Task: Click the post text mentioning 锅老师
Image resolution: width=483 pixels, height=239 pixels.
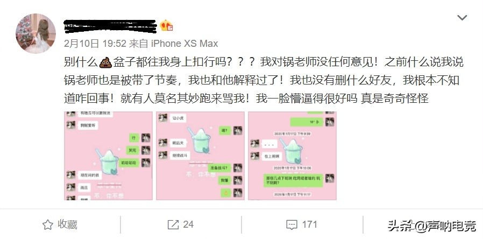Action: click(x=264, y=81)
